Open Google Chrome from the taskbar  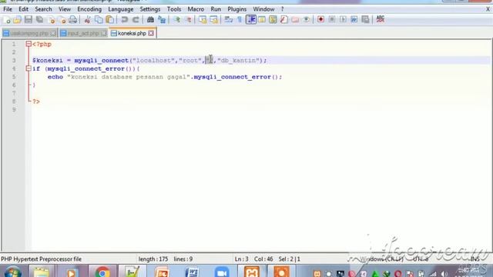click(x=102, y=272)
